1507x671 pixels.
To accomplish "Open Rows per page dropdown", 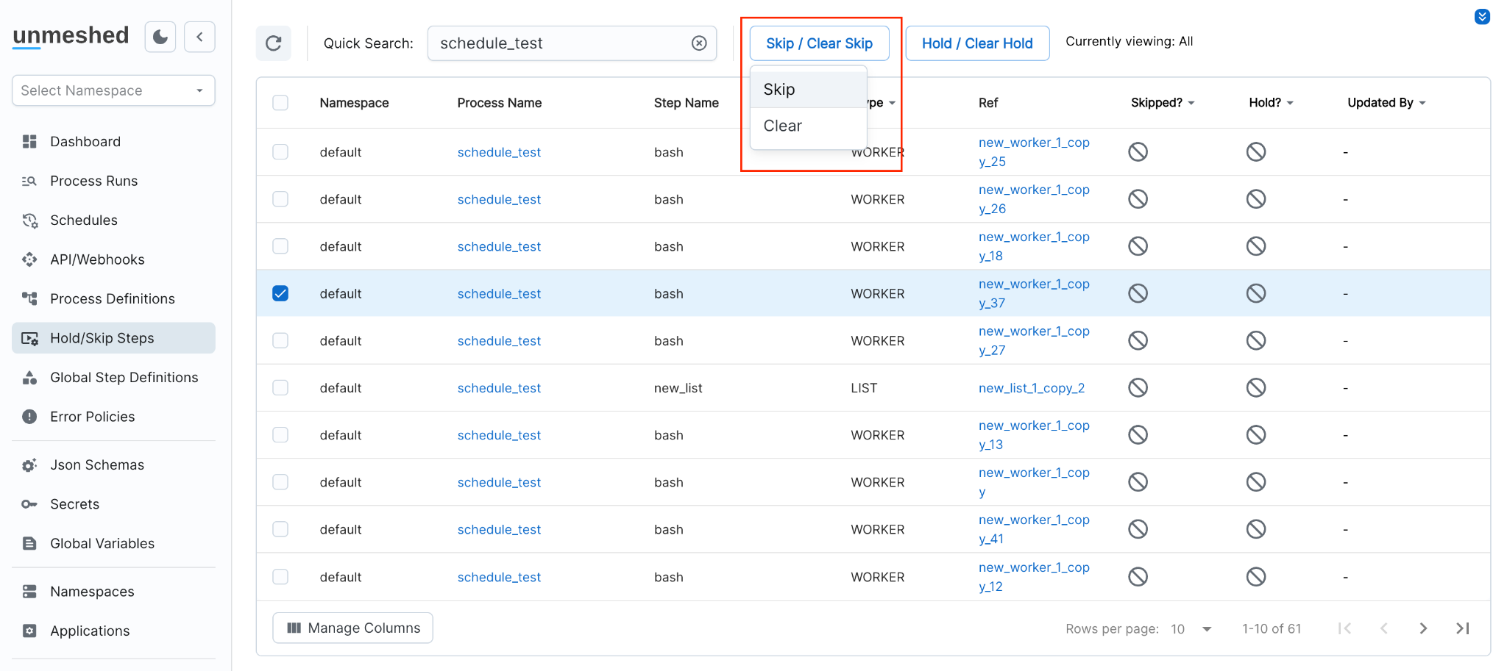I will click(x=1191, y=629).
